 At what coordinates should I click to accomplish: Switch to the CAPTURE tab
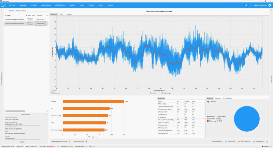point(12,5)
